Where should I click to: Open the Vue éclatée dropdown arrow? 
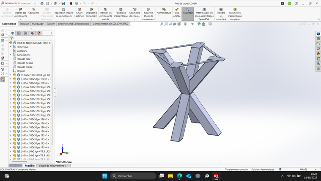[x=177, y=18]
